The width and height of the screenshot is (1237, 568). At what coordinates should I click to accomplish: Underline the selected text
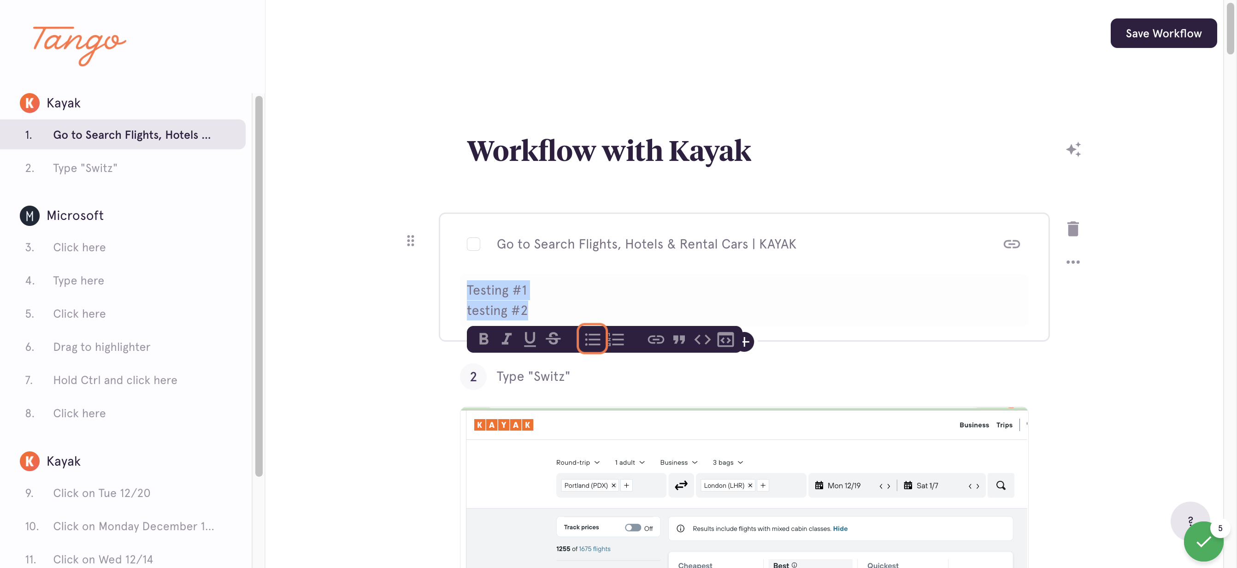530,339
